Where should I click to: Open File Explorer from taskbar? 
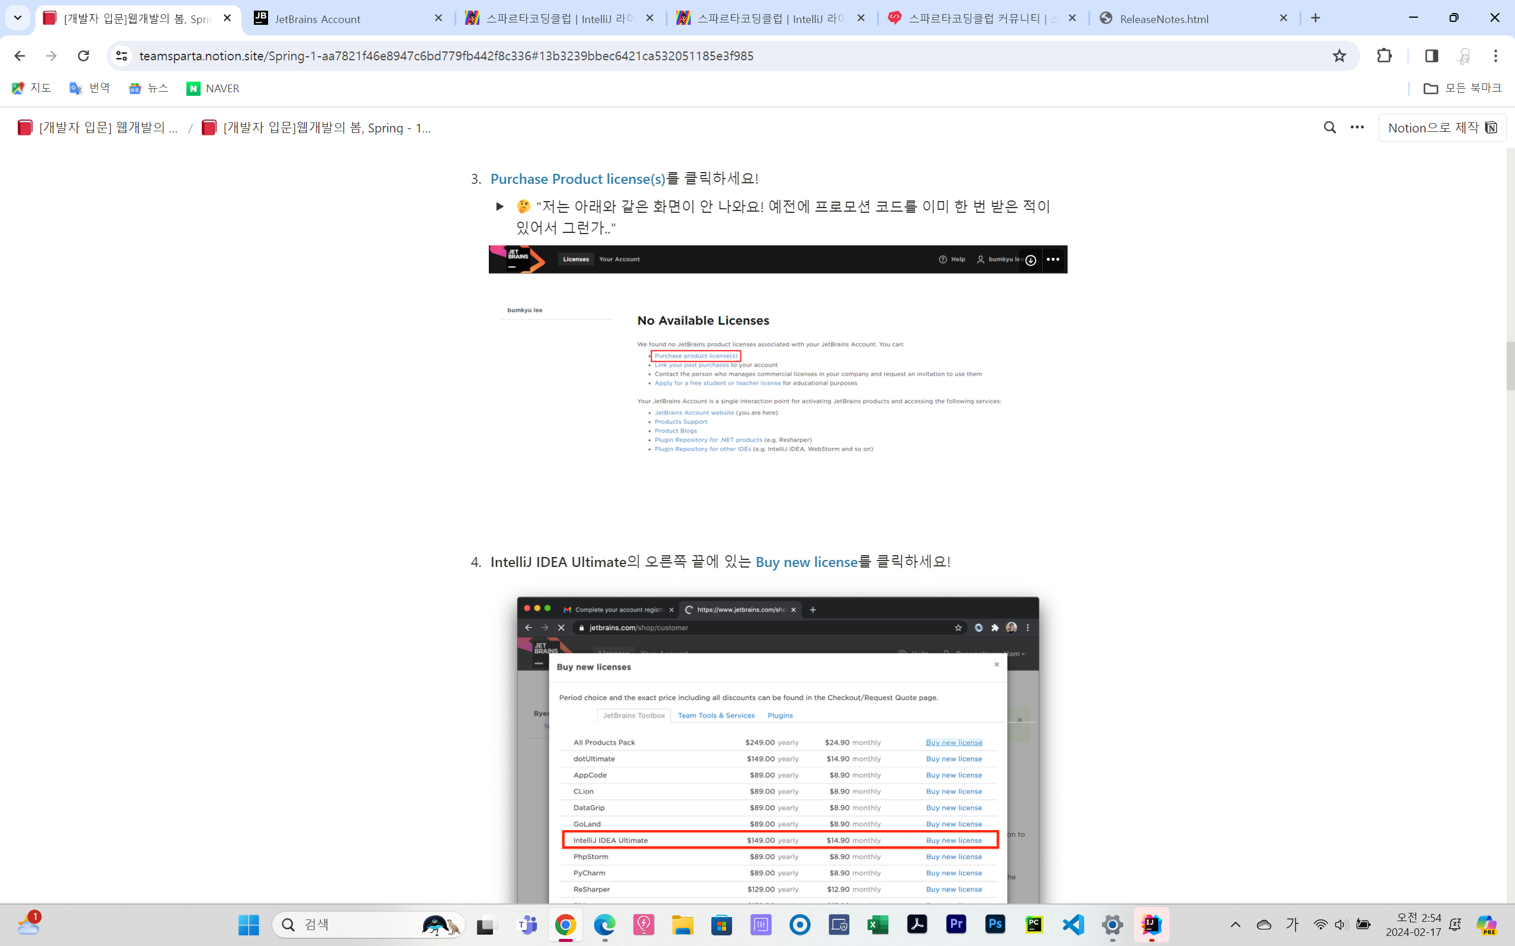click(682, 925)
